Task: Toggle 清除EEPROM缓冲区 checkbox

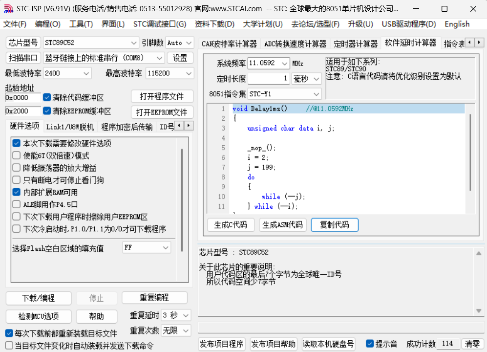Action: (47, 111)
